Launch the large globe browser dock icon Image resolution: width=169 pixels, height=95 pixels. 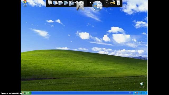tap(97, 6)
